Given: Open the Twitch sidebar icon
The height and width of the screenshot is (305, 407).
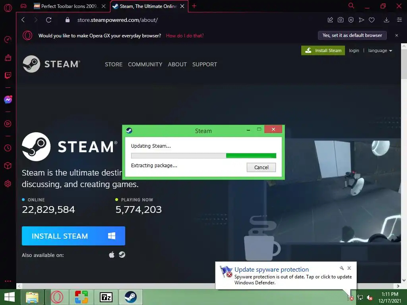Looking at the screenshot, I should coord(8,75).
